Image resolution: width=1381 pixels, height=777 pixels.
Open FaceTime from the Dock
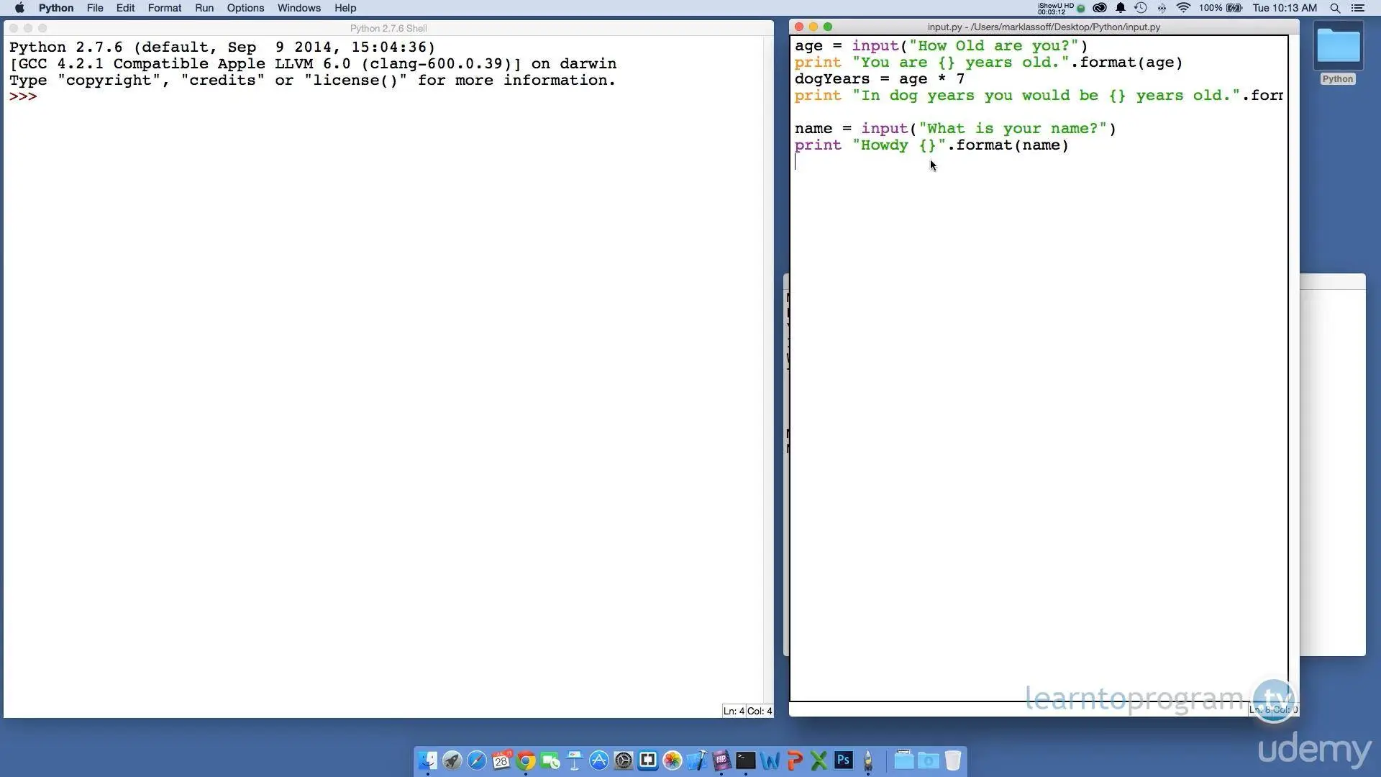tap(550, 760)
